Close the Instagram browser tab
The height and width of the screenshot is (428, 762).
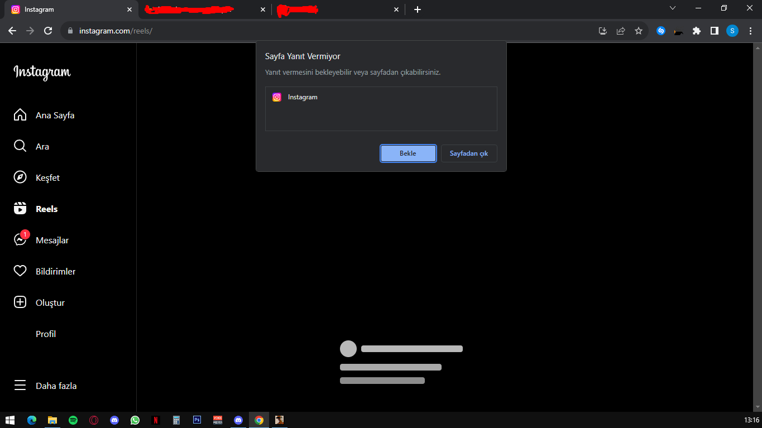click(x=130, y=9)
